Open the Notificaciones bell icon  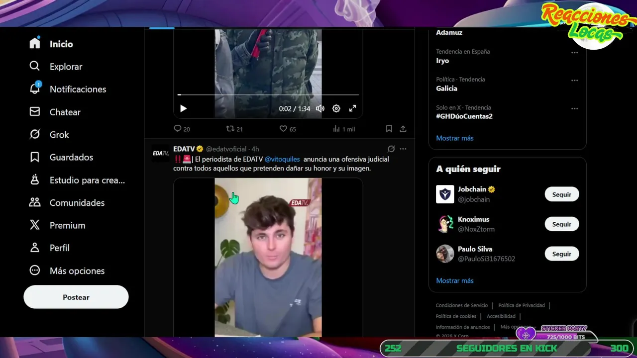[35, 89]
